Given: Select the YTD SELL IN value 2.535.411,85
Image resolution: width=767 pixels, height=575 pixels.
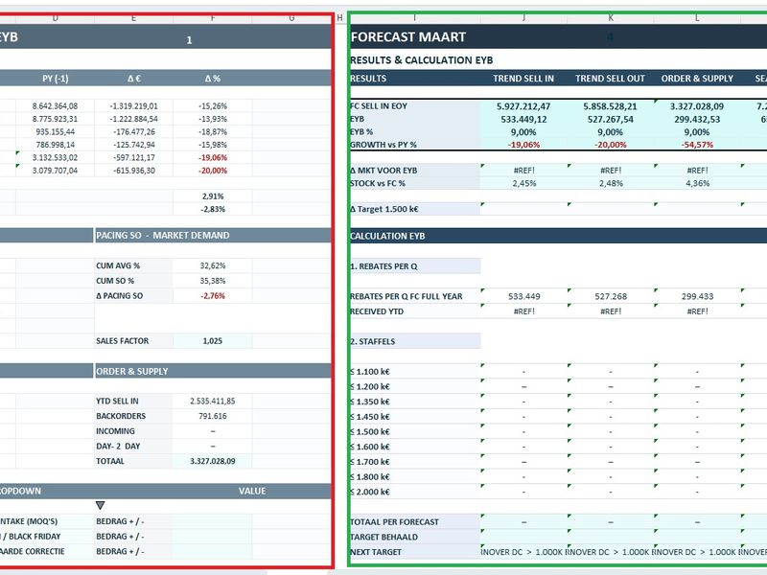Looking at the screenshot, I should [x=213, y=401].
